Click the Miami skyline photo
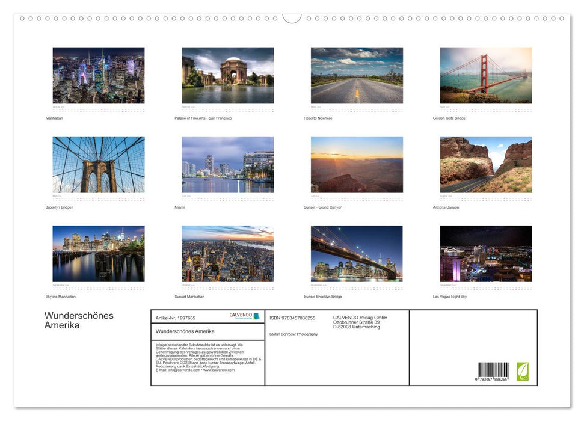The image size is (584, 421). click(227, 164)
